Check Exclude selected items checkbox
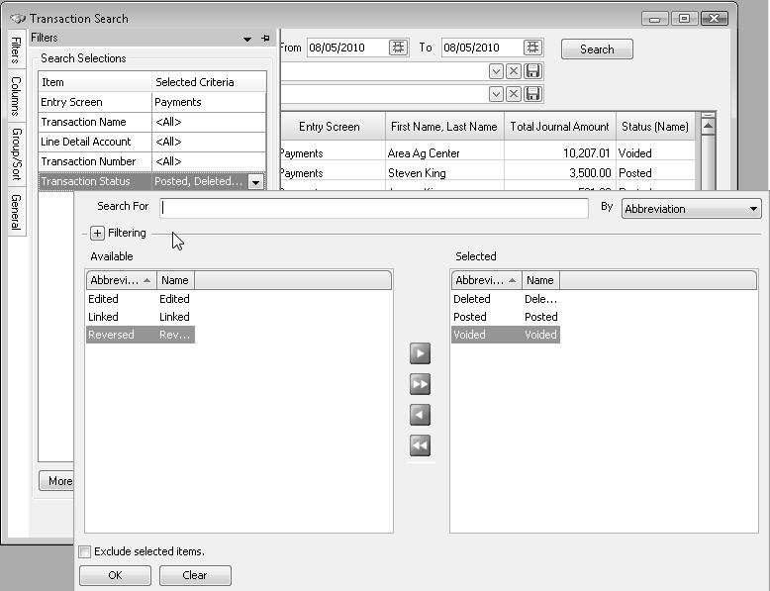Screen dimensions: 770x591 pyautogui.click(x=85, y=551)
